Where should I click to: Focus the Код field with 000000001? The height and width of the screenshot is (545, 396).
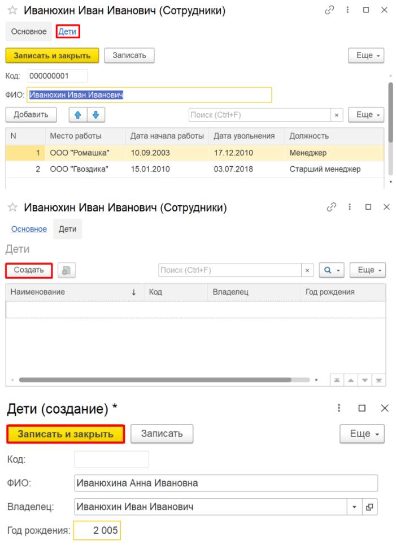tap(57, 76)
